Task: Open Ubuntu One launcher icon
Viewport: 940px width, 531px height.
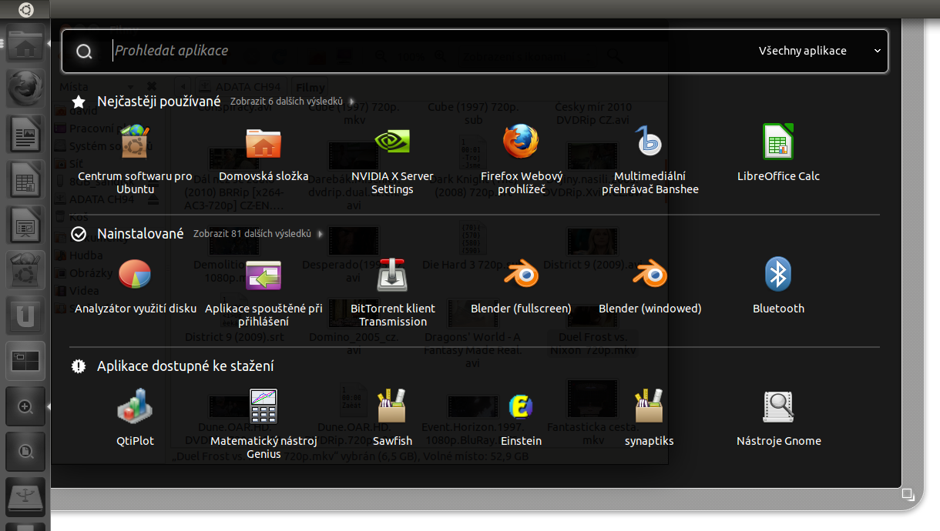Action: 25,316
